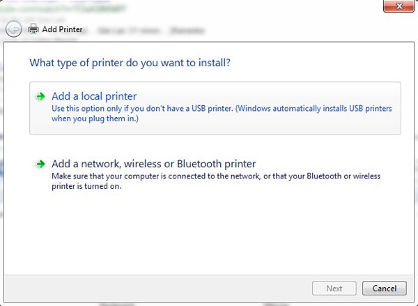
Task: Click the back arrow button
Action: pos(13,29)
